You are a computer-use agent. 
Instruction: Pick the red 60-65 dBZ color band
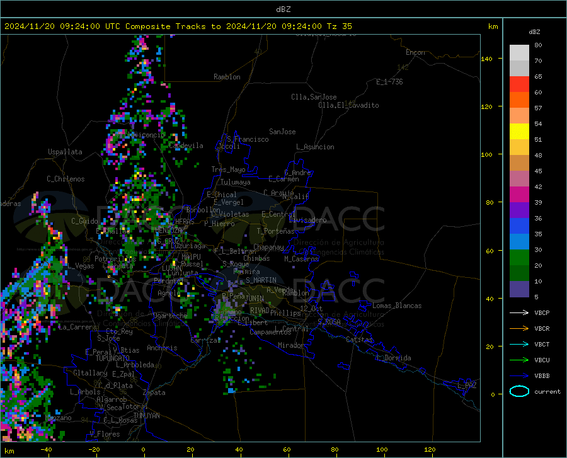point(519,84)
